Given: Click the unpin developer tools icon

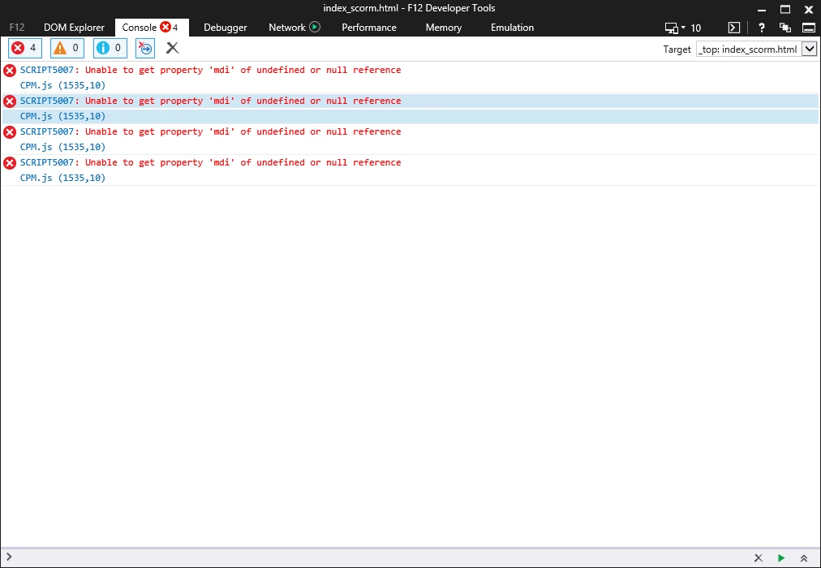Looking at the screenshot, I should point(784,28).
